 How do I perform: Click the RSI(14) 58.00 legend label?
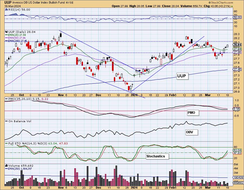(x=19, y=10)
